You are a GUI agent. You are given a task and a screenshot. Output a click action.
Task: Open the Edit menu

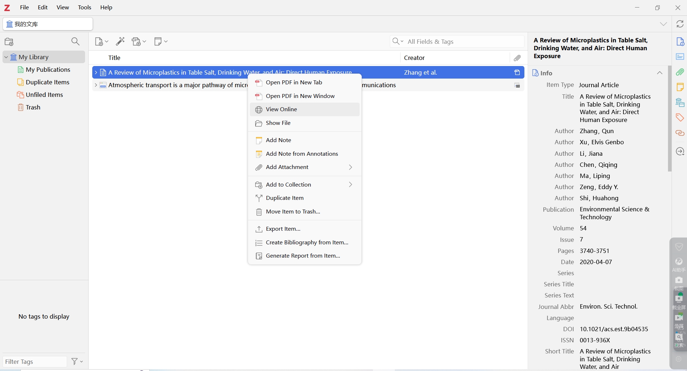[x=43, y=8]
